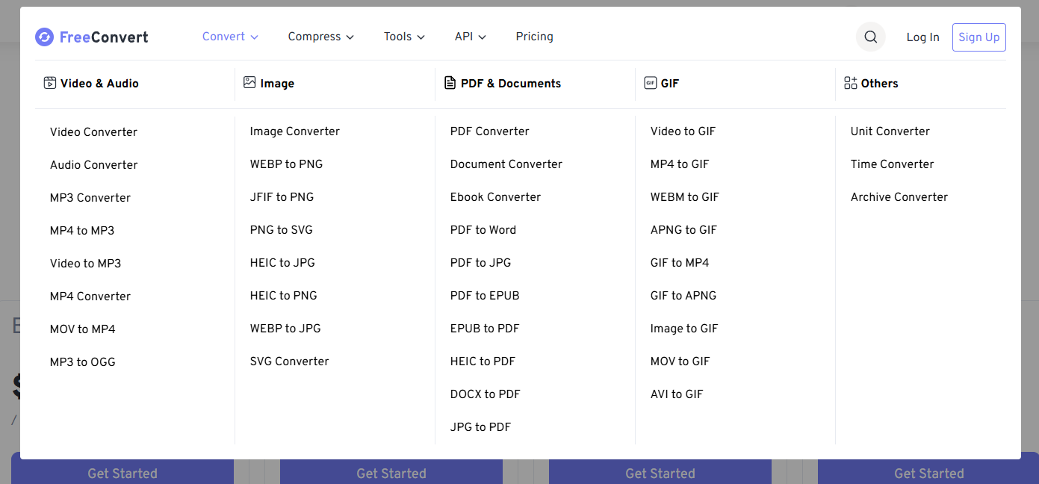This screenshot has width=1039, height=484.
Task: Select Video Converter
Action: pyautogui.click(x=93, y=132)
